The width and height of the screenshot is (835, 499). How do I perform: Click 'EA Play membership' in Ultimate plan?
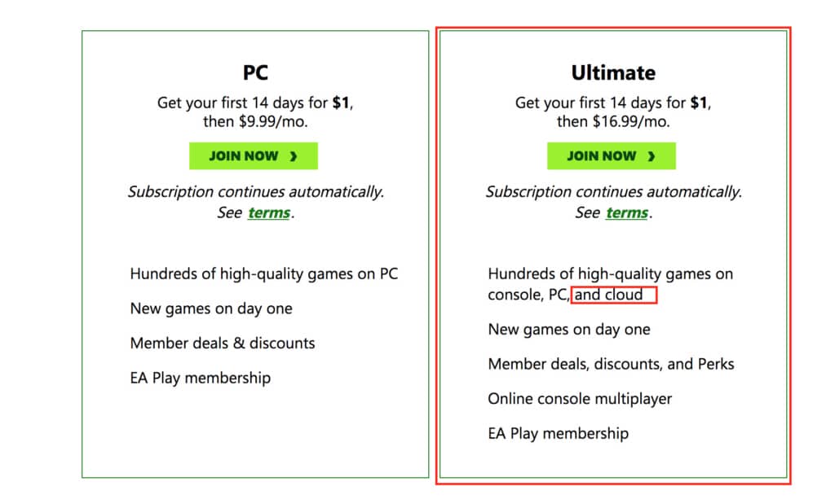(558, 434)
